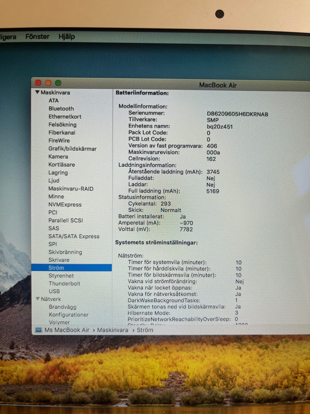
Task: Click the green zoom window button
Action: (x=58, y=83)
